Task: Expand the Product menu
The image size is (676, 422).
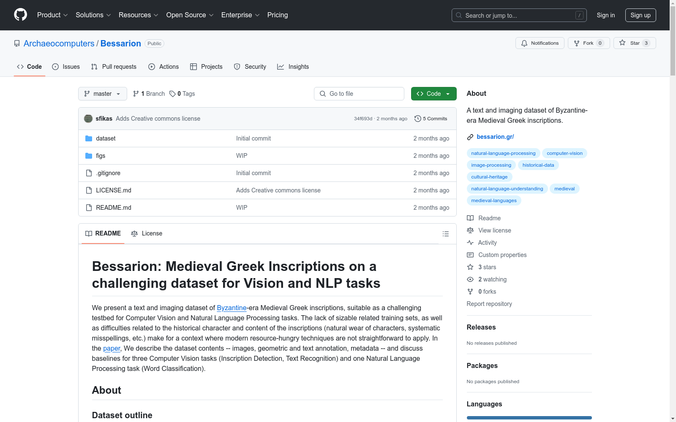Action: [52, 15]
